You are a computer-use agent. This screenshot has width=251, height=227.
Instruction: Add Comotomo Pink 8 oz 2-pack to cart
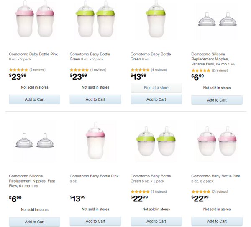(35, 99)
